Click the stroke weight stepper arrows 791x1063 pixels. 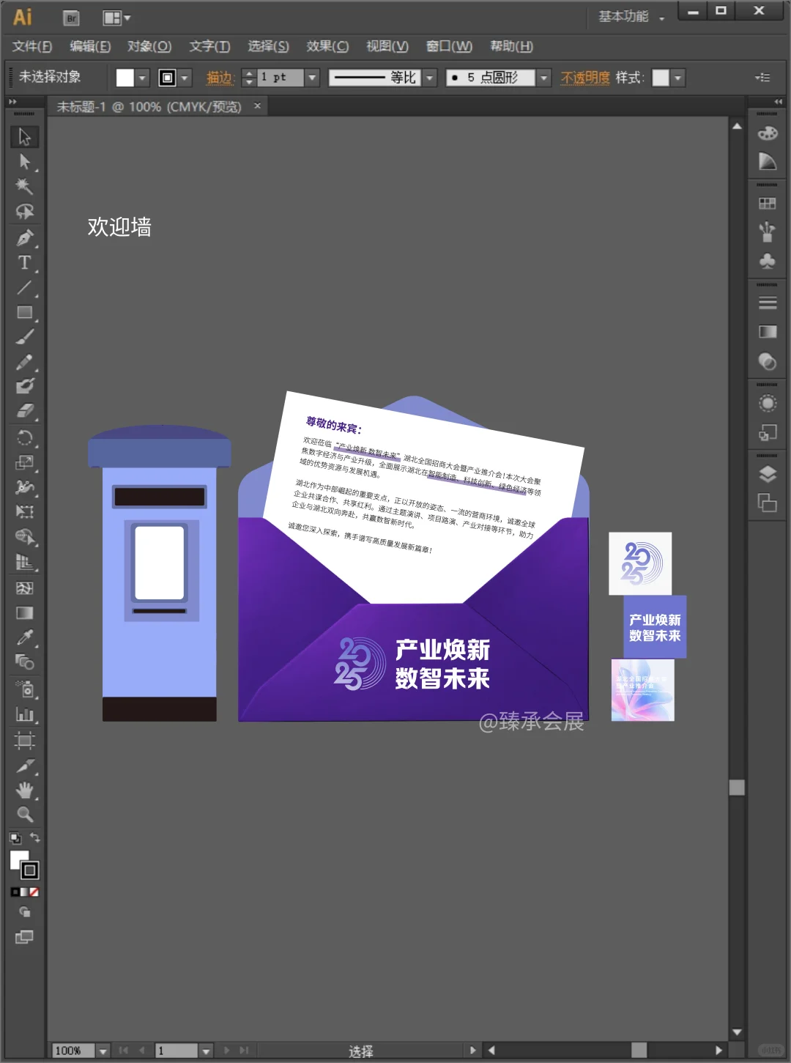point(249,78)
